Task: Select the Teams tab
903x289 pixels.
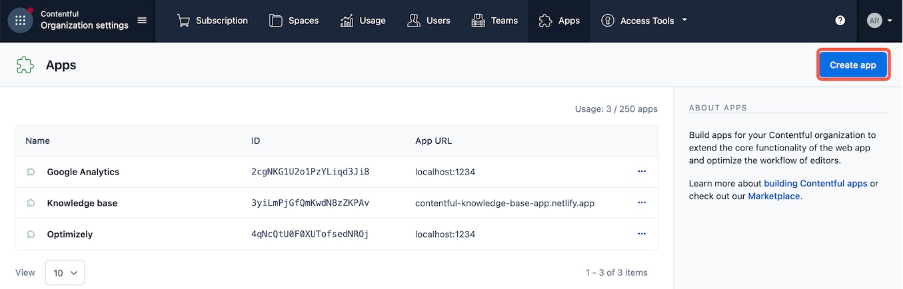Action: pyautogui.click(x=494, y=21)
